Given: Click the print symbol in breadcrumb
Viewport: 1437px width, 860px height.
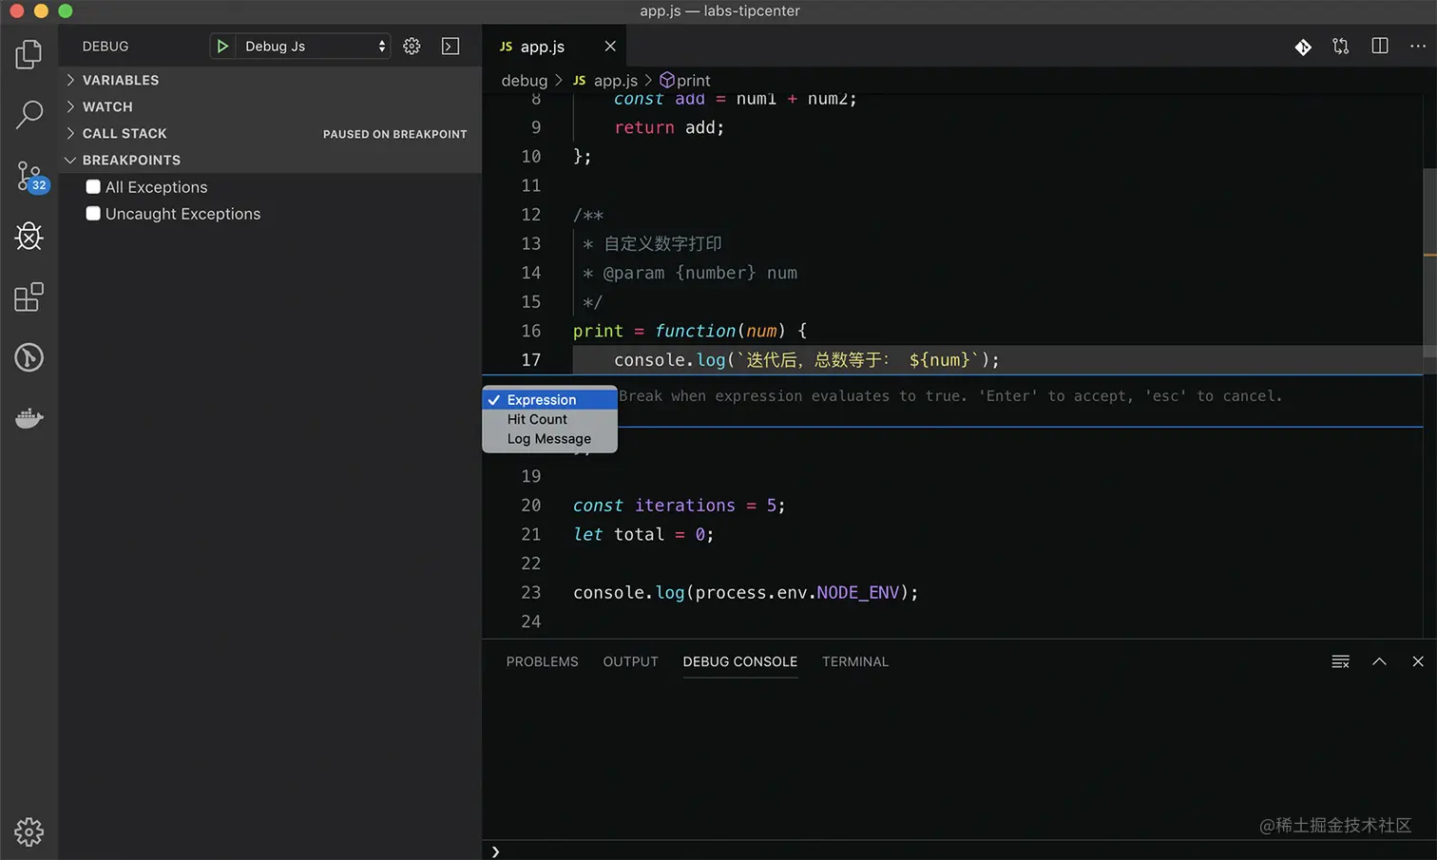Looking at the screenshot, I should tap(685, 81).
